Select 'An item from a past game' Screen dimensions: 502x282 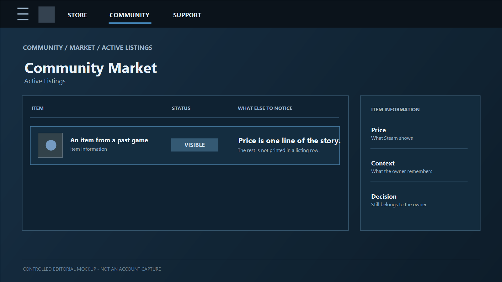[x=109, y=140]
